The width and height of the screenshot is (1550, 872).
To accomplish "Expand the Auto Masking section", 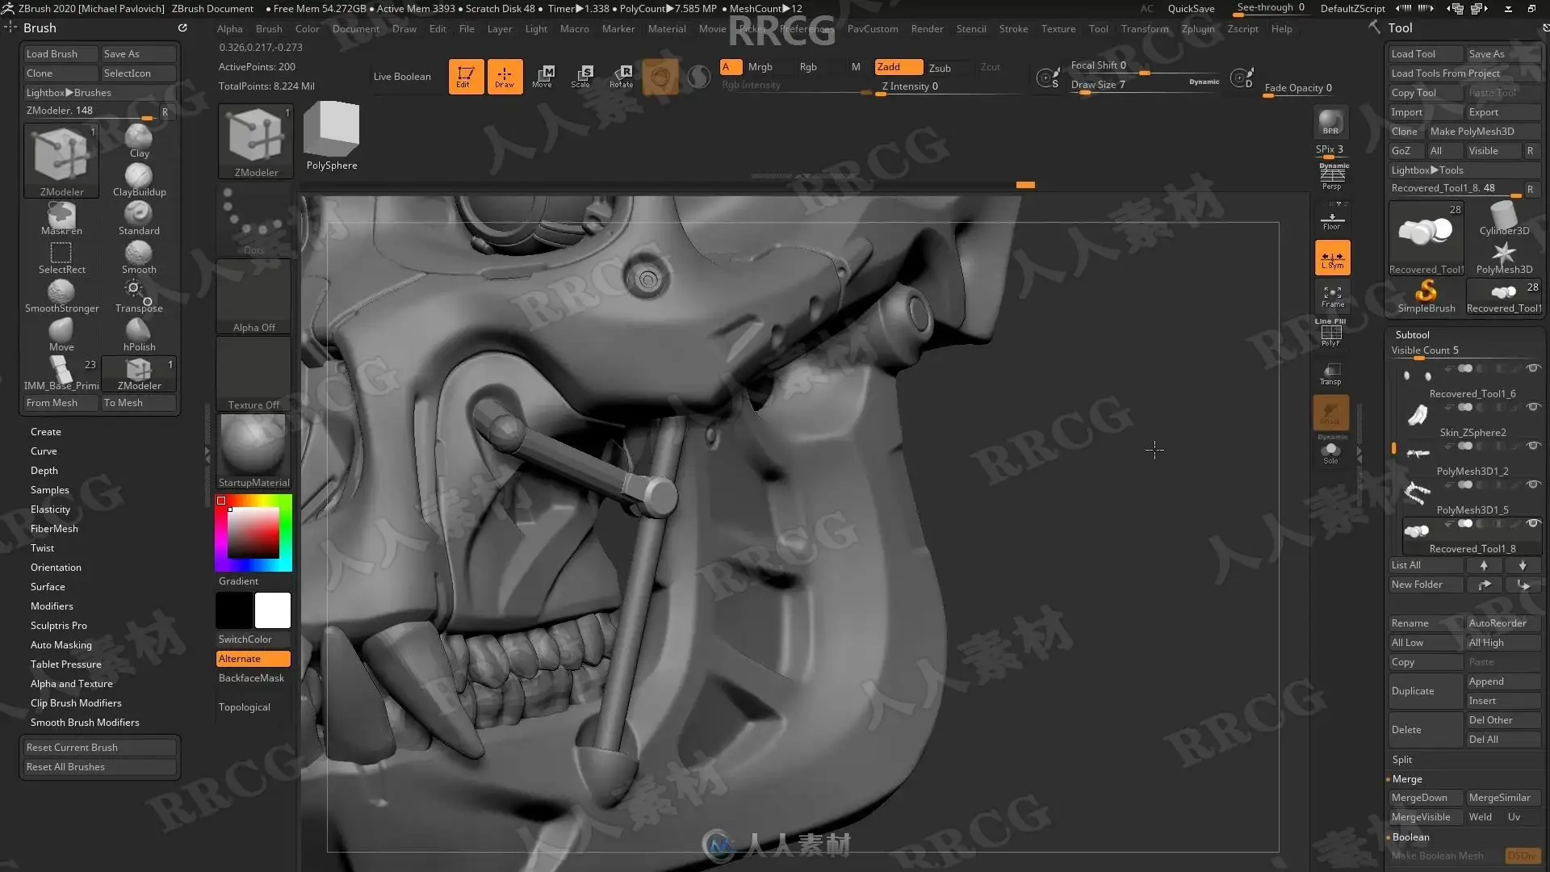I will click(x=61, y=644).
